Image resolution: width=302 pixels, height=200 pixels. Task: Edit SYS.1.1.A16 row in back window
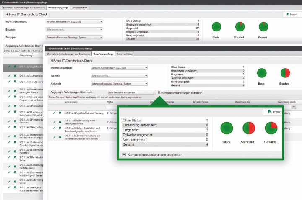[x=9, y=142]
